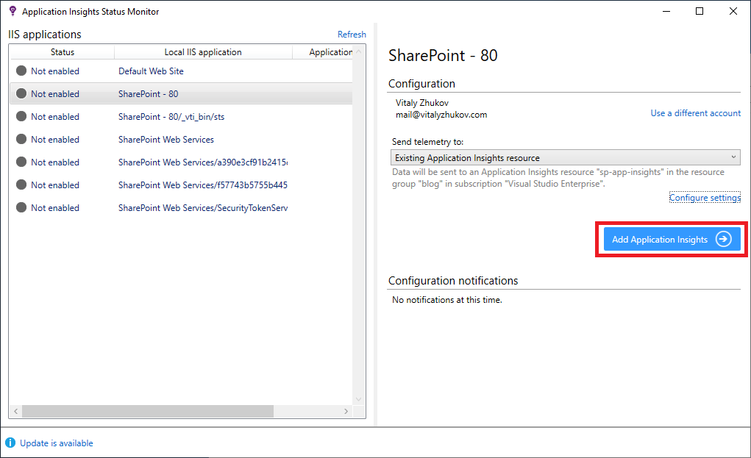Click the dropdown chevron of Existing Application Insights resource
The image size is (751, 458).
point(733,157)
